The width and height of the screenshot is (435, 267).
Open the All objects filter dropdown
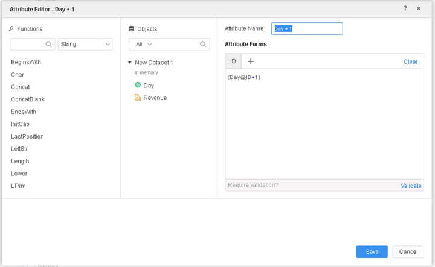pyautogui.click(x=144, y=44)
